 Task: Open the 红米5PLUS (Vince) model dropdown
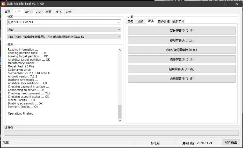[x=64, y=22]
